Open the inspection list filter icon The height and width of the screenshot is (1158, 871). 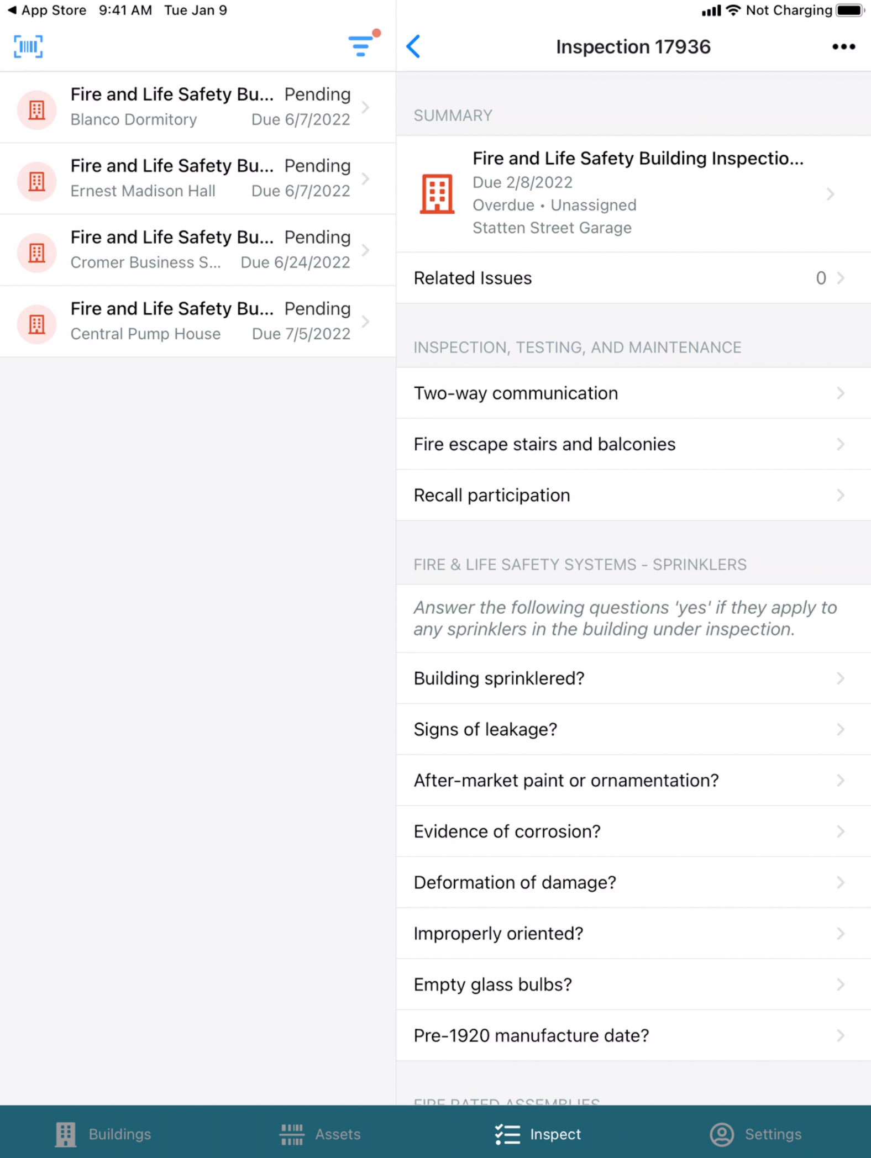pos(361,45)
